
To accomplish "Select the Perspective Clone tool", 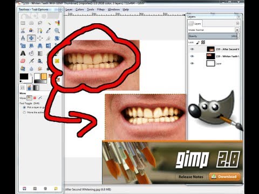I will 23,68.
